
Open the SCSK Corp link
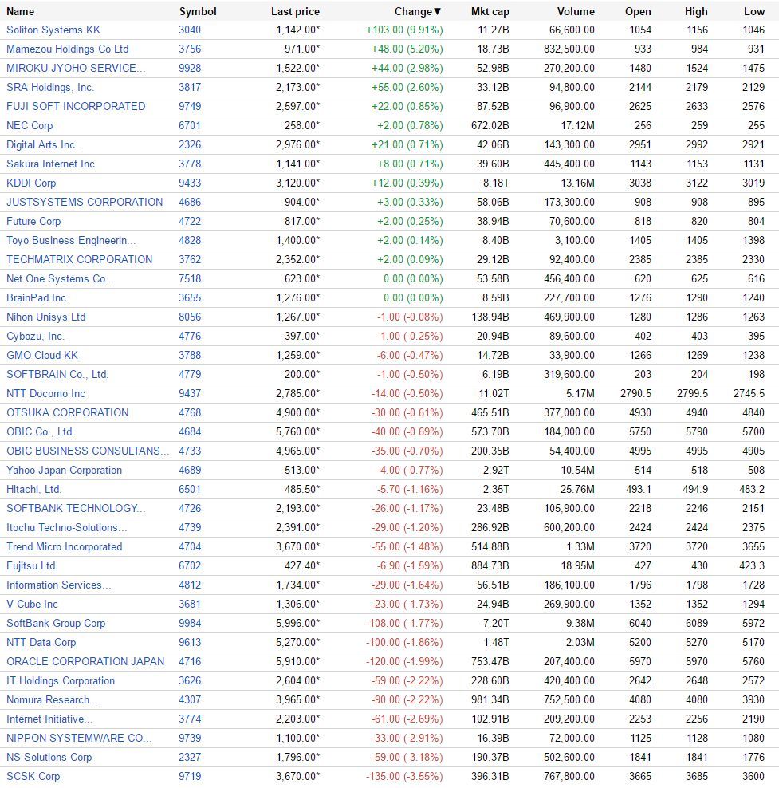click(33, 777)
